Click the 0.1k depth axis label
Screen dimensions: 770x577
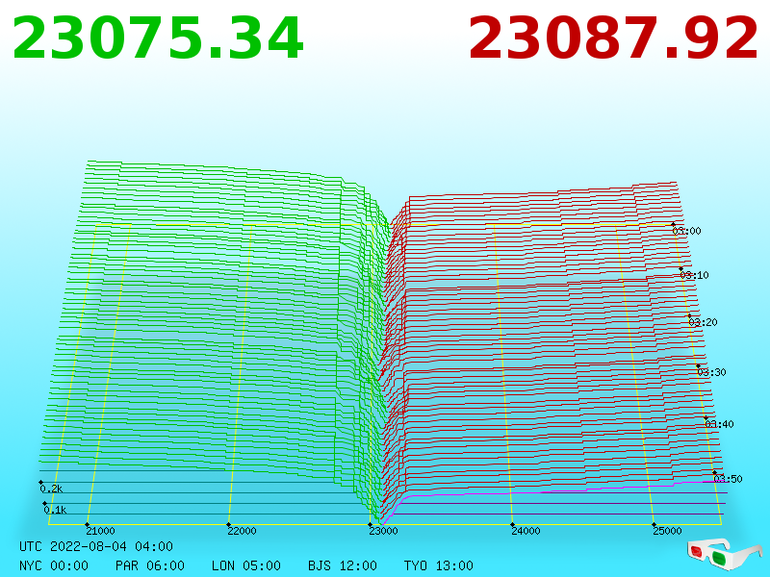pos(55,511)
